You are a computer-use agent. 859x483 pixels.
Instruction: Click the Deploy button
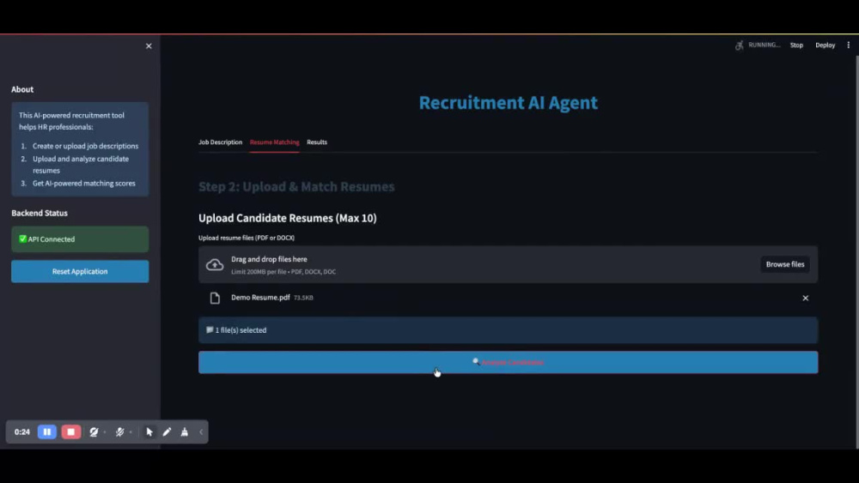(825, 45)
